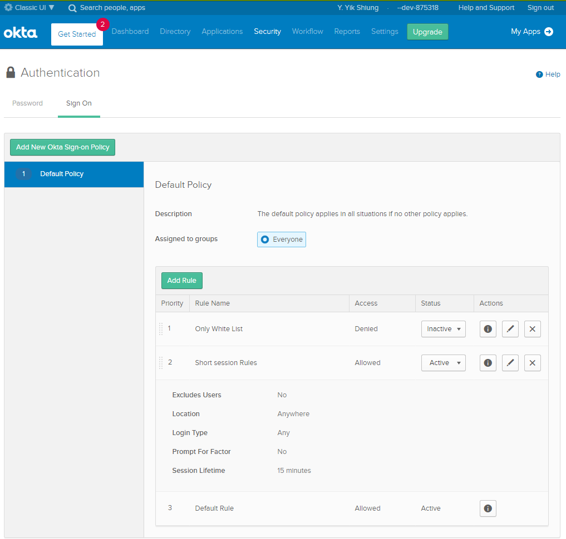Click the My Apps arrow icon
This screenshot has height=539, width=566.
click(549, 32)
